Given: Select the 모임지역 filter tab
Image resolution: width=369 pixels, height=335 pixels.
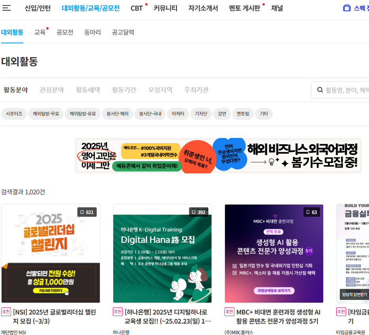Looking at the screenshot, I should (160, 90).
